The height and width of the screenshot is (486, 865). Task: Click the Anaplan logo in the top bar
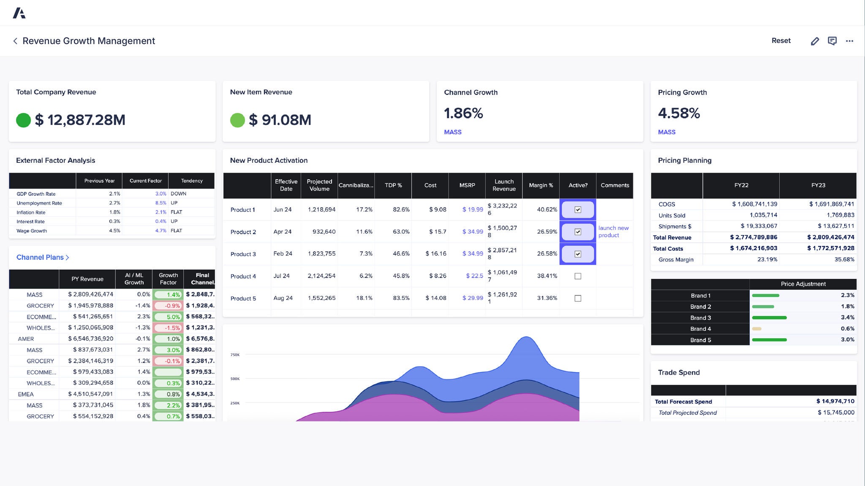pyautogui.click(x=19, y=13)
